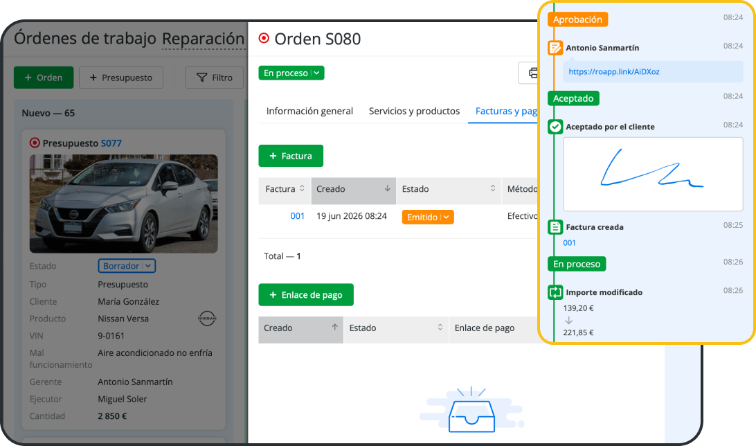Click the green + Orden button
This screenshot has width=756, height=446.
coord(44,77)
